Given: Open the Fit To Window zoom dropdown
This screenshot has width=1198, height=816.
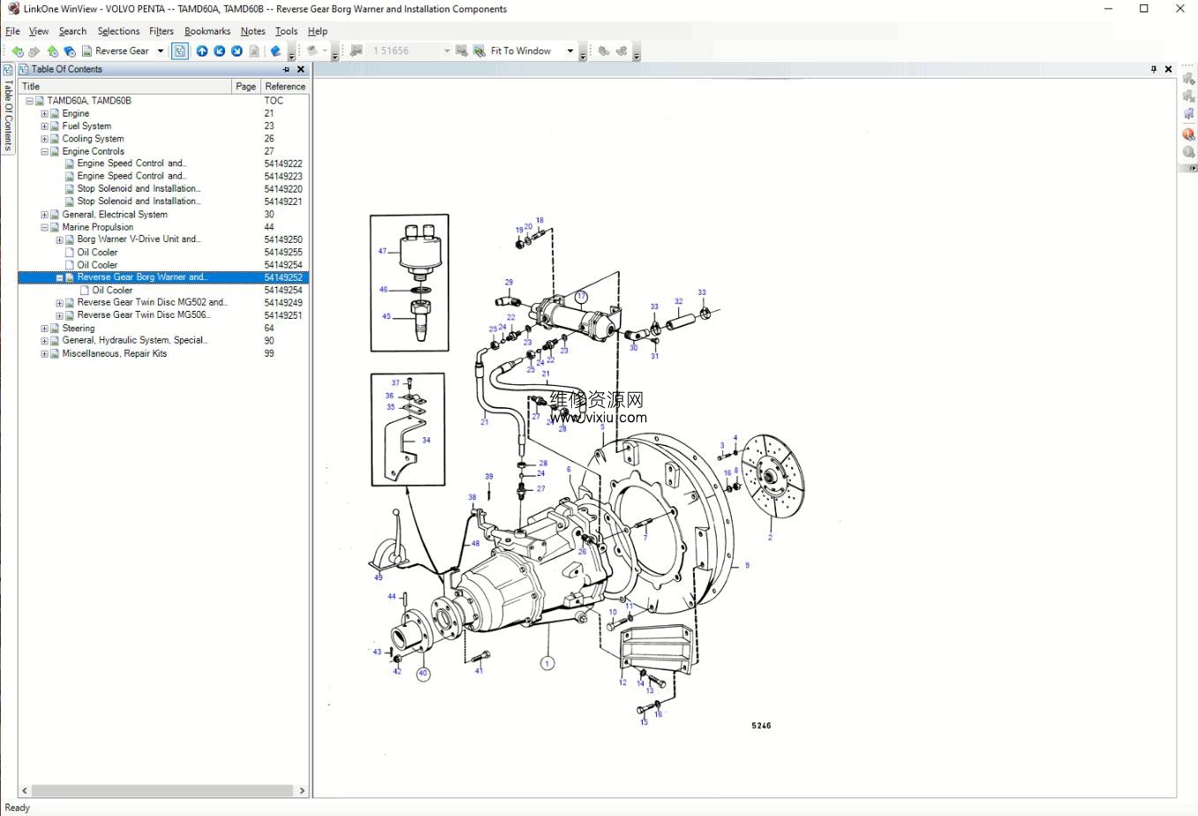Looking at the screenshot, I should [570, 51].
